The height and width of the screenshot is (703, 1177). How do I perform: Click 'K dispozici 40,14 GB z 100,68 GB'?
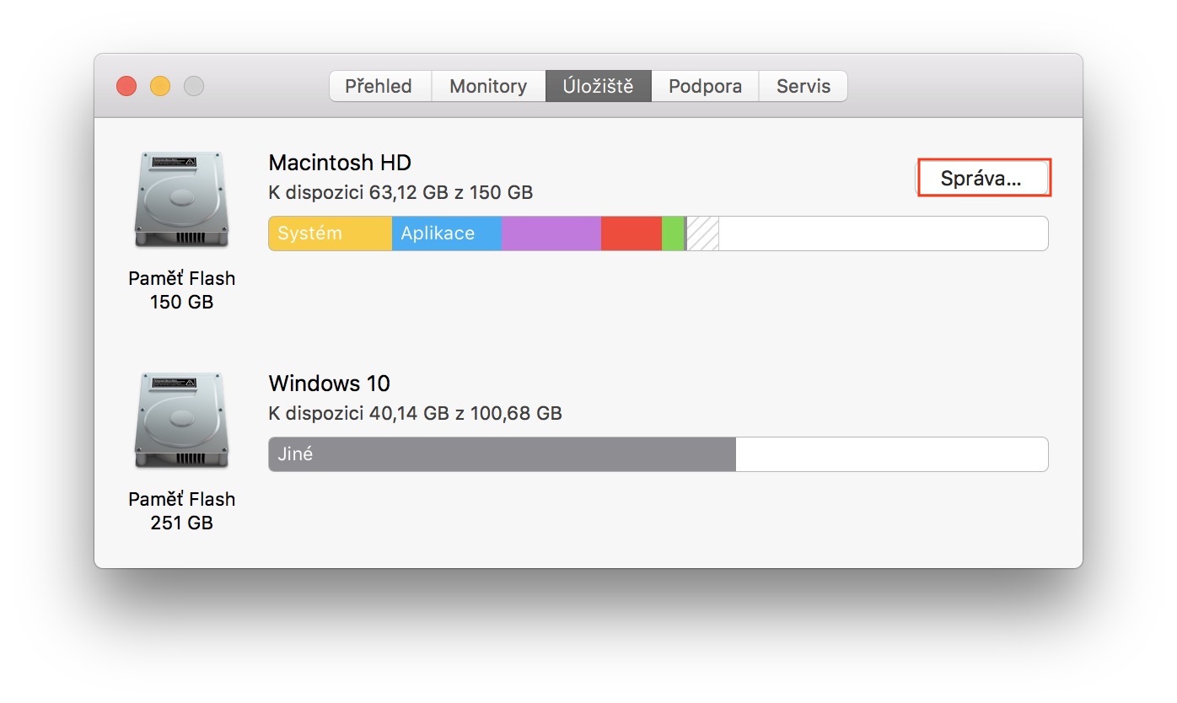point(416,414)
